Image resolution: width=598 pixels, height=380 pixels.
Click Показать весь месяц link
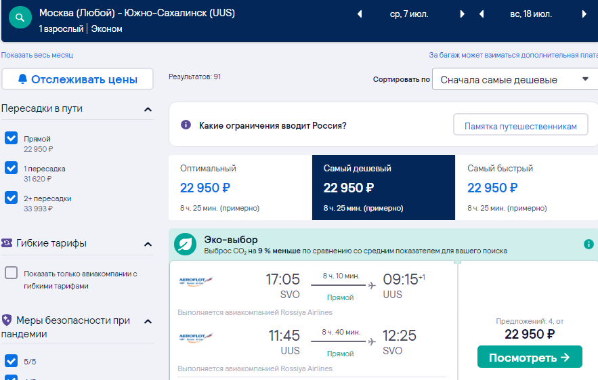(37, 55)
